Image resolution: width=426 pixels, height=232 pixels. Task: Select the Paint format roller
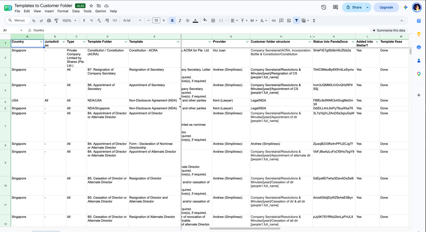coord(57,21)
